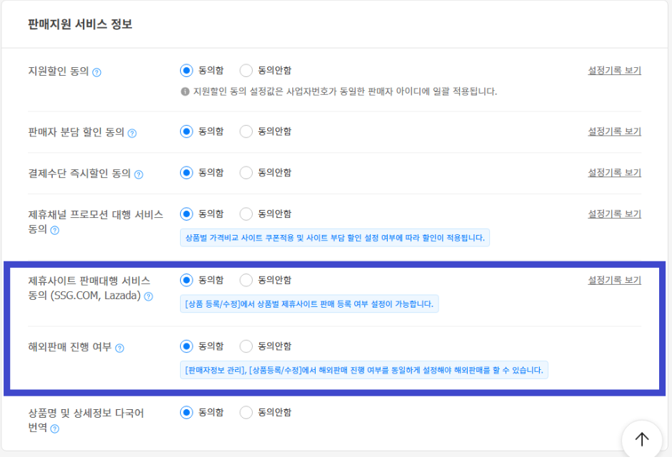Viewport: 672px width, 467px height.
Task: Select 동의함 for 제휴사이트 판매대행 서비스
Action: coord(186,280)
